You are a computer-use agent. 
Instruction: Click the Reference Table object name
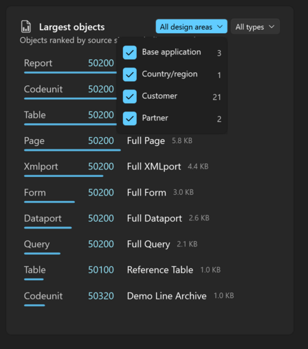[x=160, y=270]
